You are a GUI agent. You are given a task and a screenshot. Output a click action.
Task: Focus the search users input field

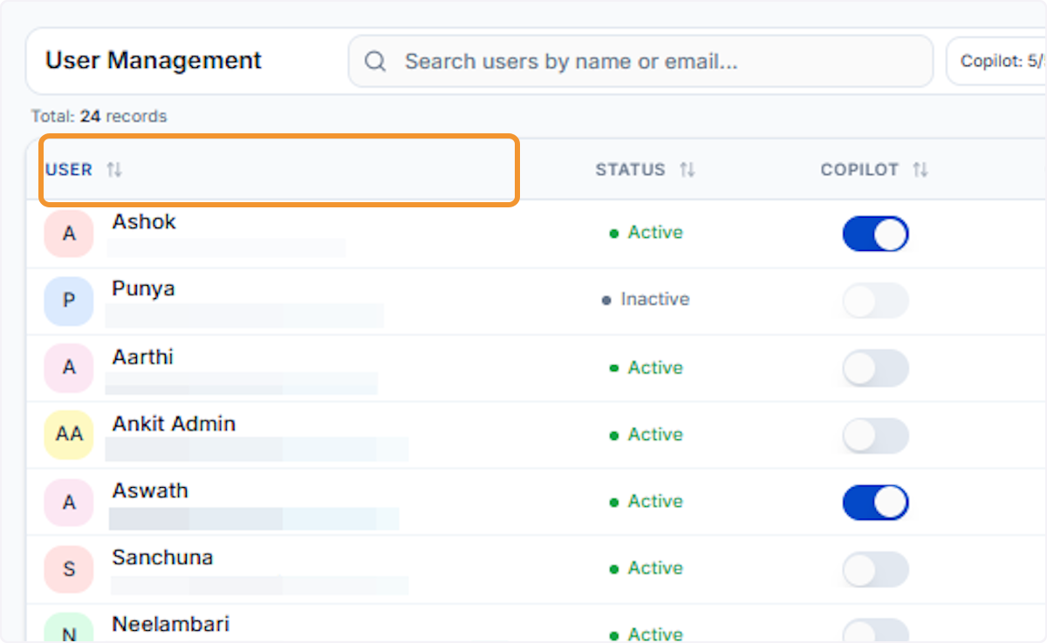coord(640,61)
